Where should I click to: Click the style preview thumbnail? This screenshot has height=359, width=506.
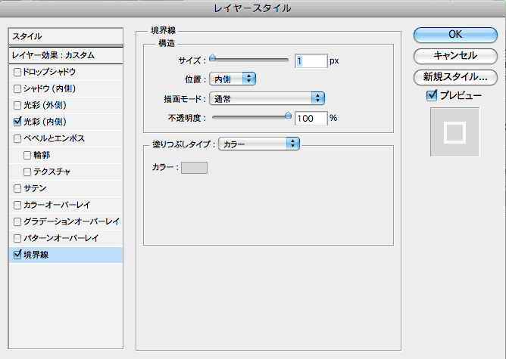(x=455, y=132)
